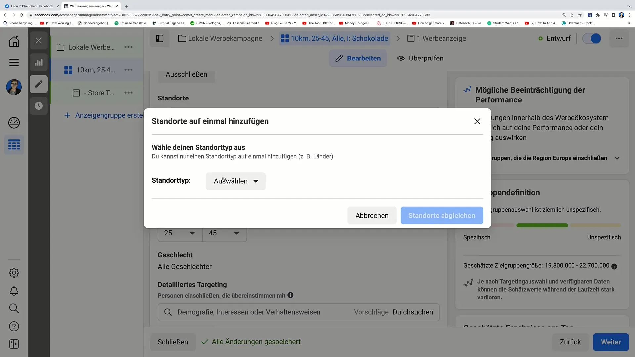Click the browser back arrow
This screenshot has width=635, height=357.
click(5, 15)
